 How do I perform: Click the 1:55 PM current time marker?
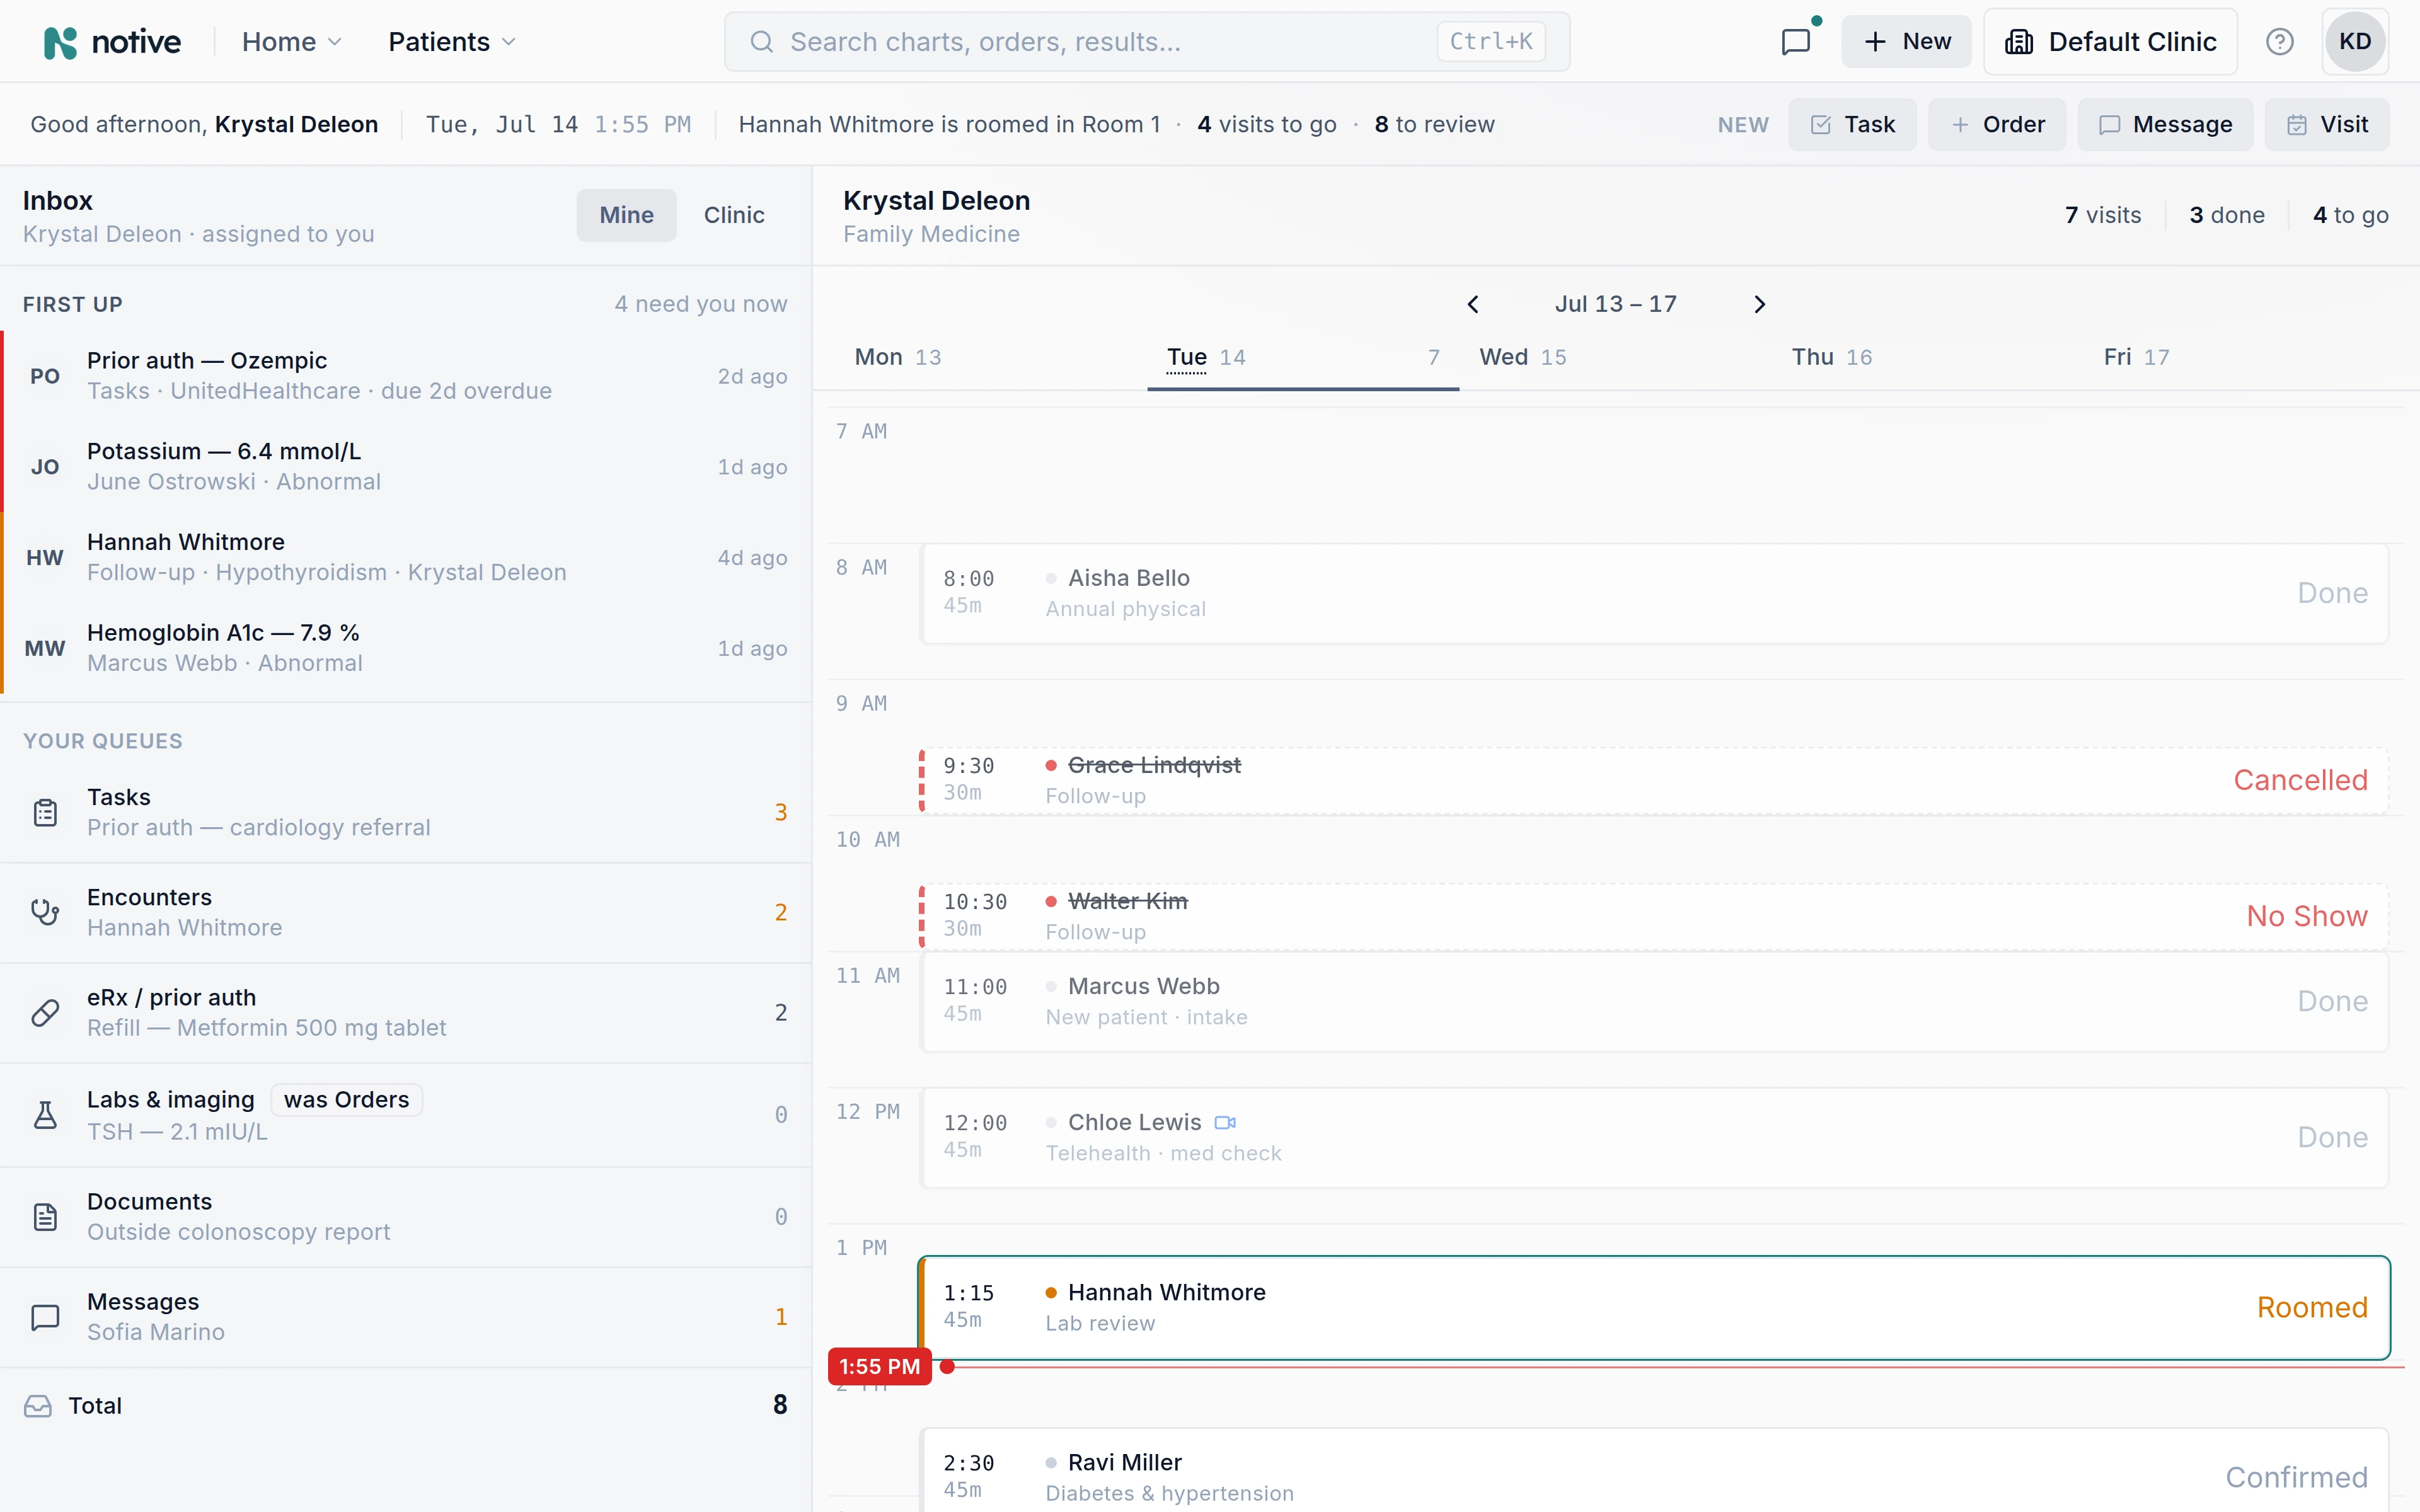coord(880,1367)
